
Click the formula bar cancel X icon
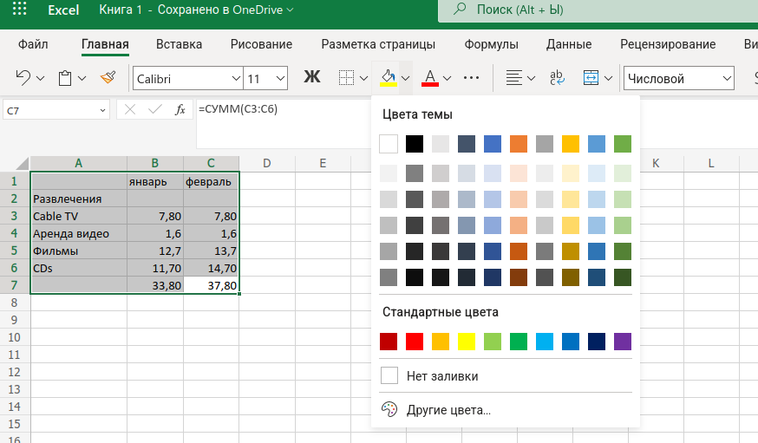[x=129, y=109]
